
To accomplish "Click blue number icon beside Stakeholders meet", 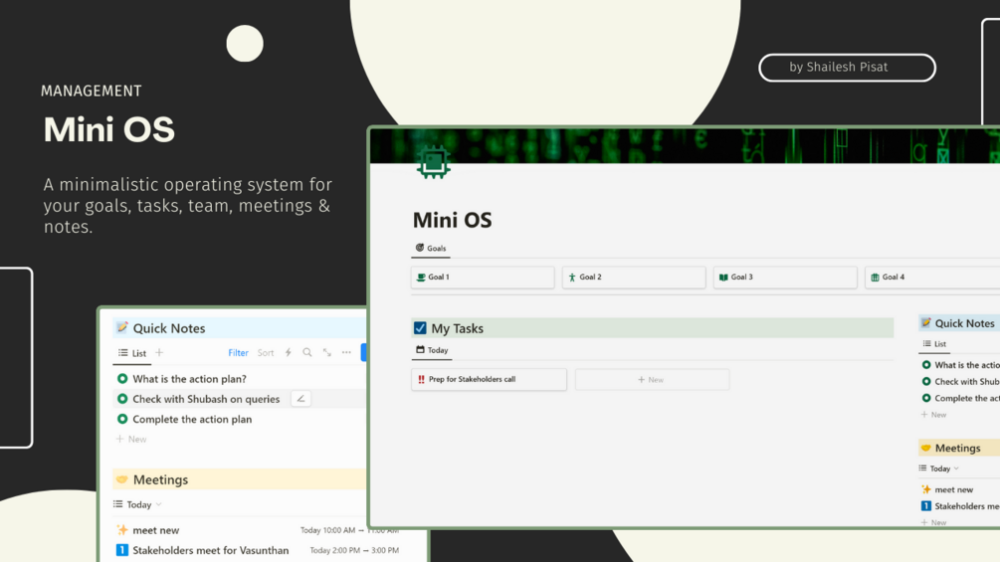I will point(122,550).
